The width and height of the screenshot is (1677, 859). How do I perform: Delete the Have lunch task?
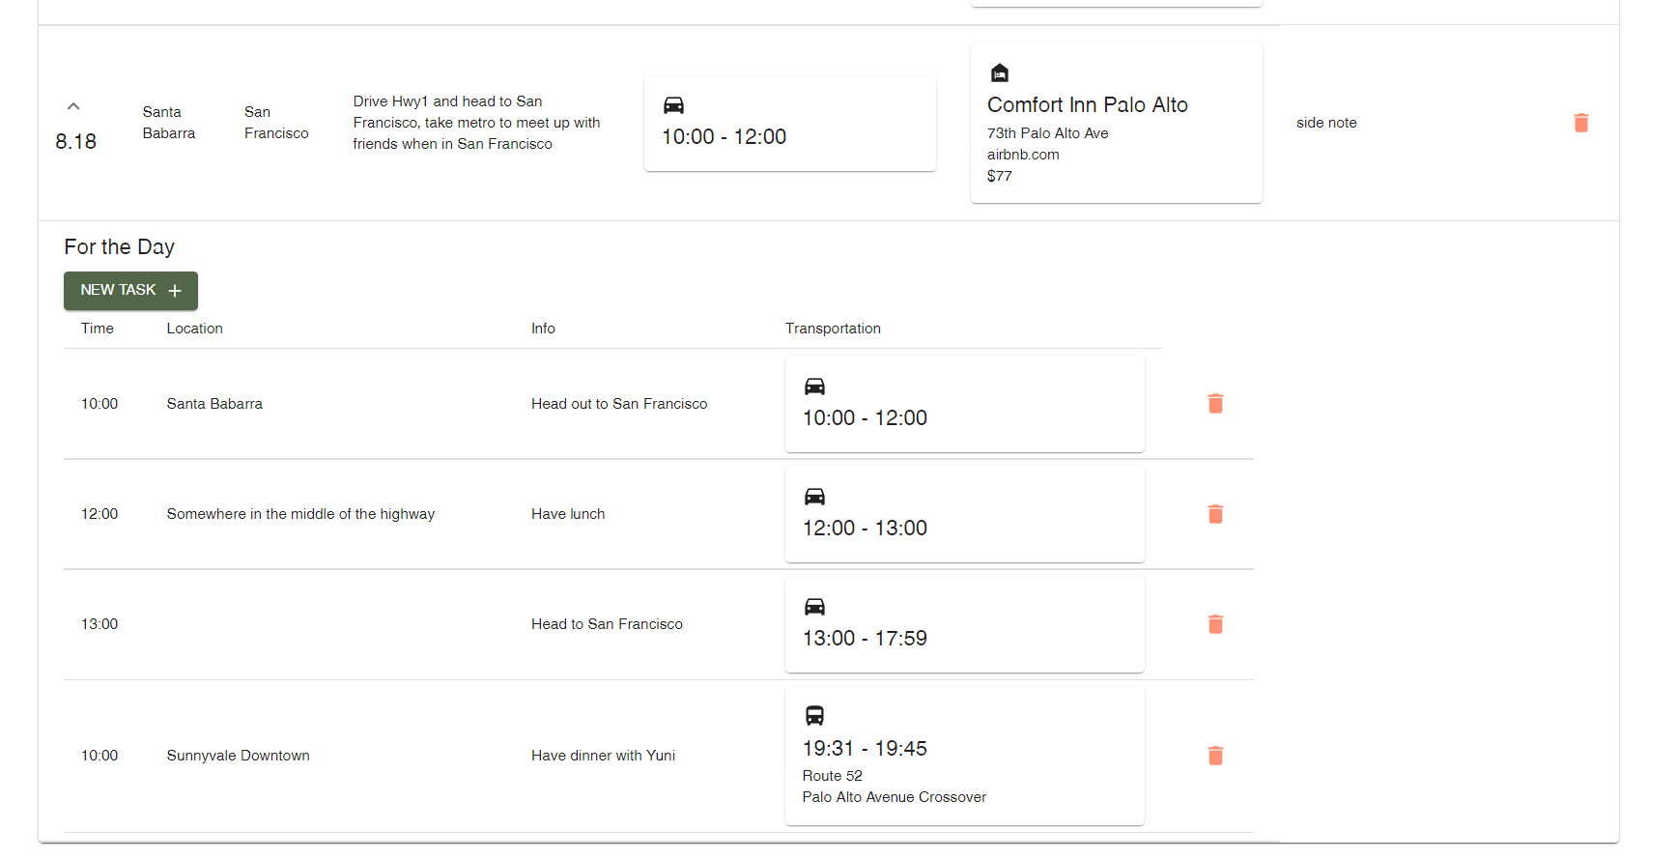[1215, 514]
